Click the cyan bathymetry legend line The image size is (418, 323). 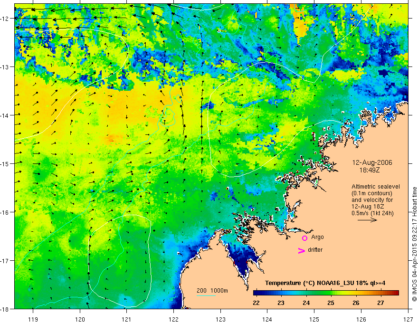[206, 295]
